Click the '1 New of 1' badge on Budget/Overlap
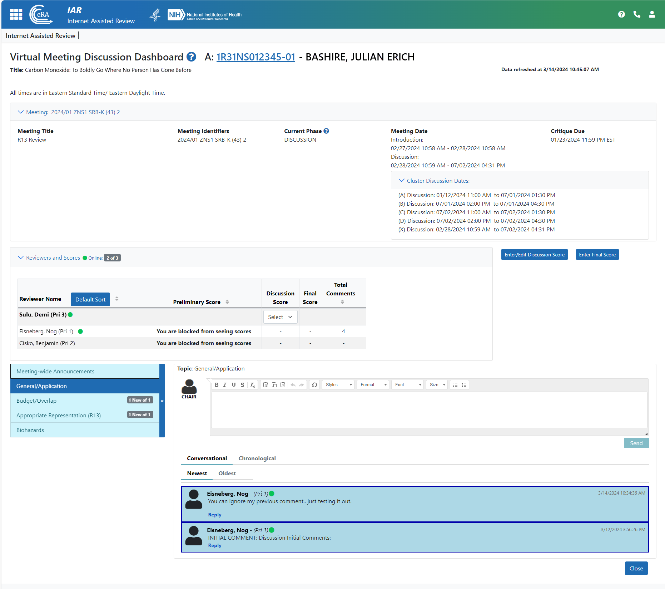This screenshot has width=665, height=589. click(140, 400)
